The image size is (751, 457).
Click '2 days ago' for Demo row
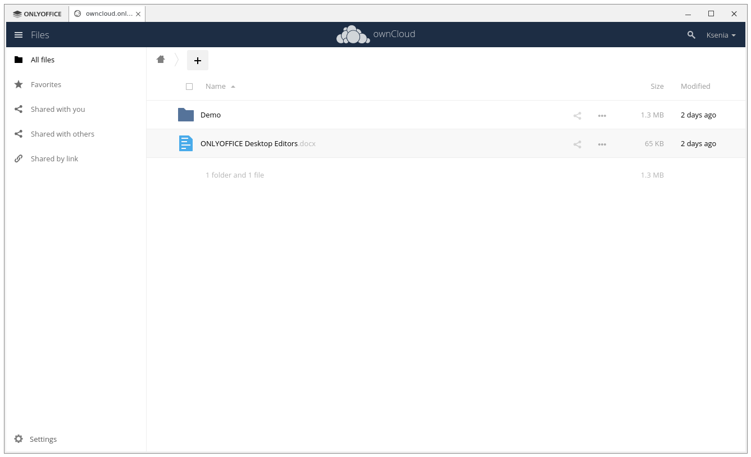point(698,115)
